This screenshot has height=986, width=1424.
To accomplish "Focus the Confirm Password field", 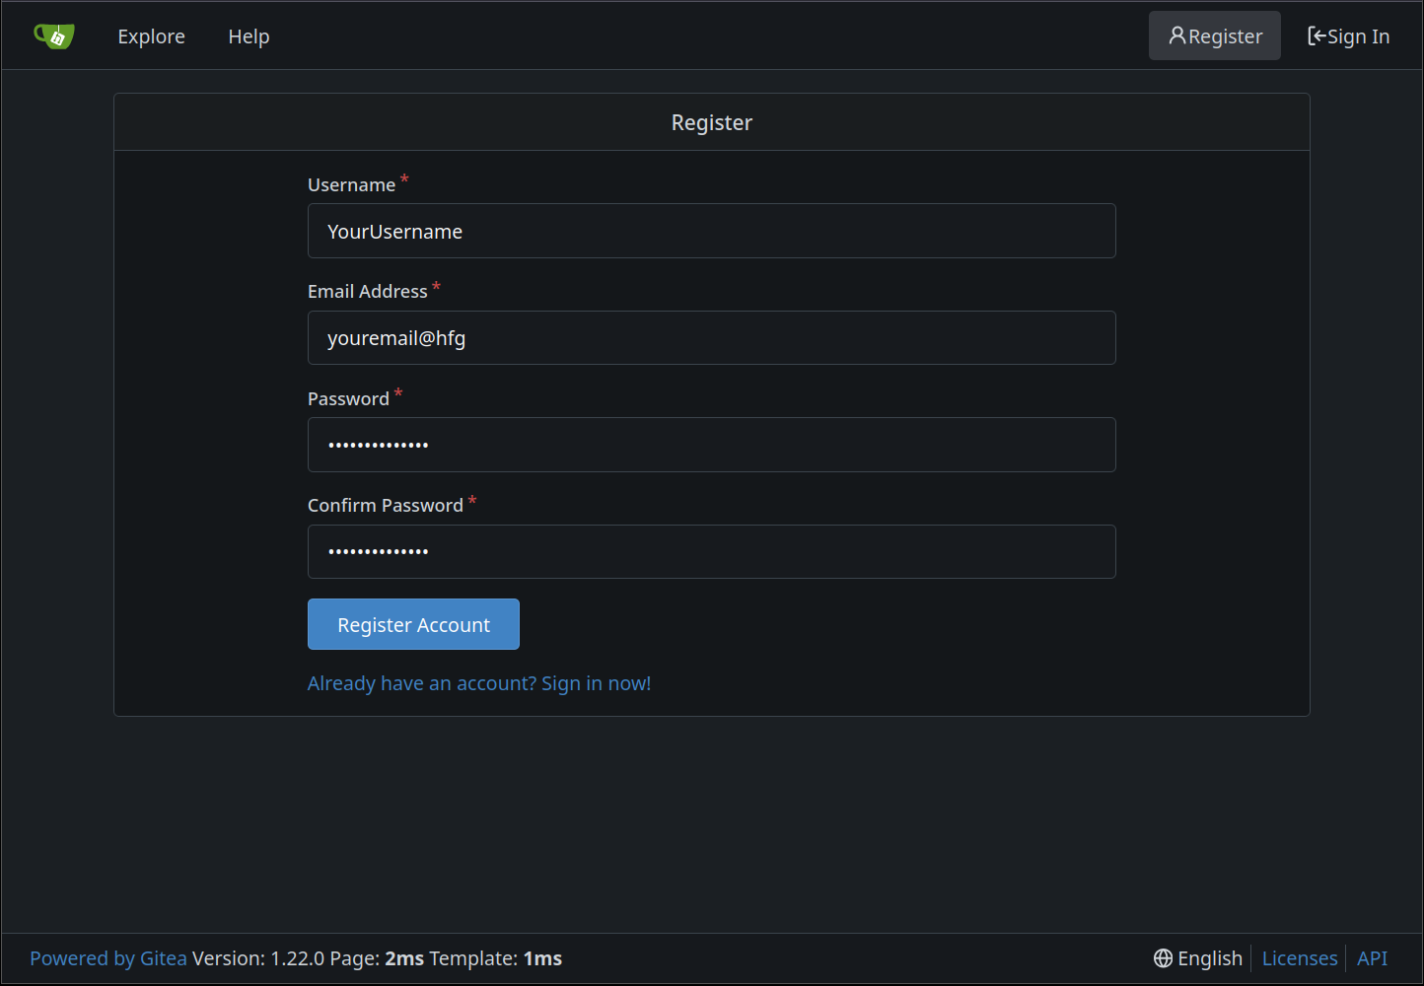I will coord(711,551).
